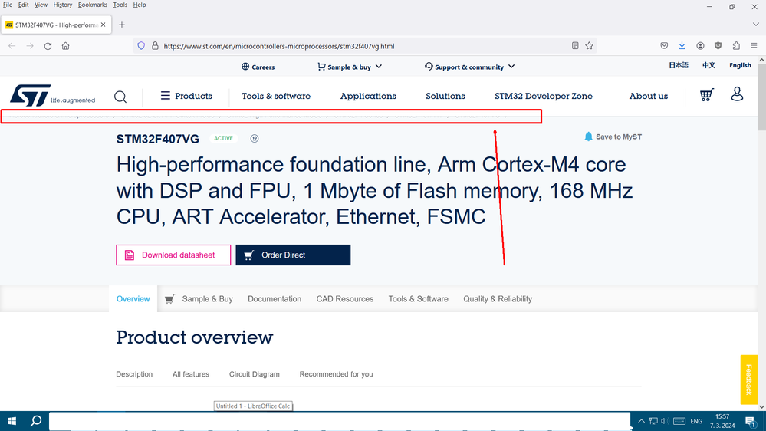Screen dimensions: 766x431
Task: Open the shopping cart icon
Action: pyautogui.click(x=706, y=95)
